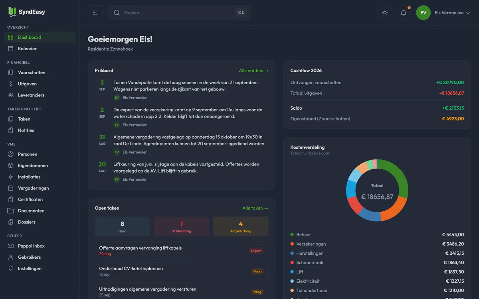
Task: Click Residentie Zonnehoek subtitle
Action: click(x=110, y=49)
